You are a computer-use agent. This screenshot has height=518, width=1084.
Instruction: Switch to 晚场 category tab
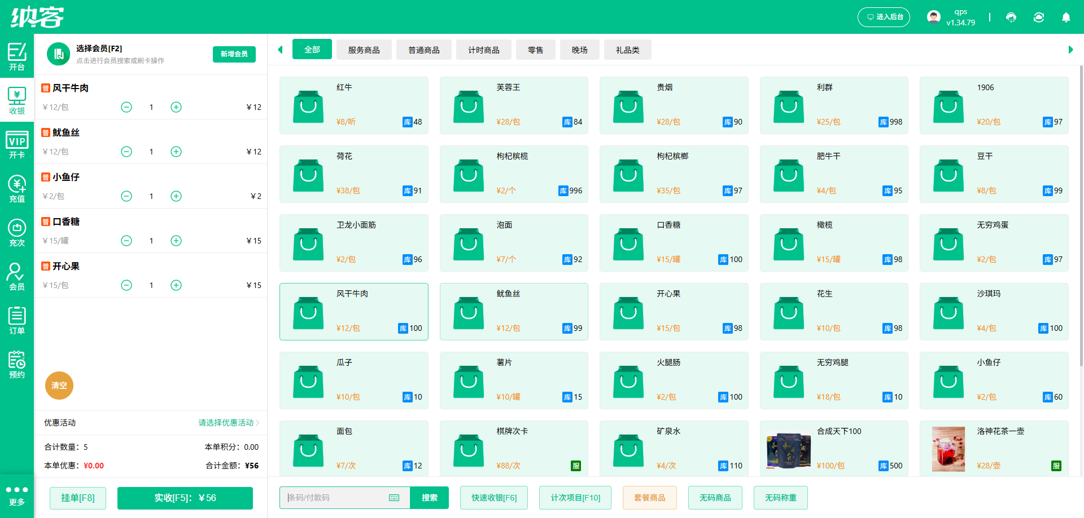pos(580,50)
